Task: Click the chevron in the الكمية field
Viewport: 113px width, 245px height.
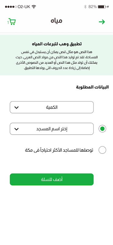Action: tap(16, 107)
